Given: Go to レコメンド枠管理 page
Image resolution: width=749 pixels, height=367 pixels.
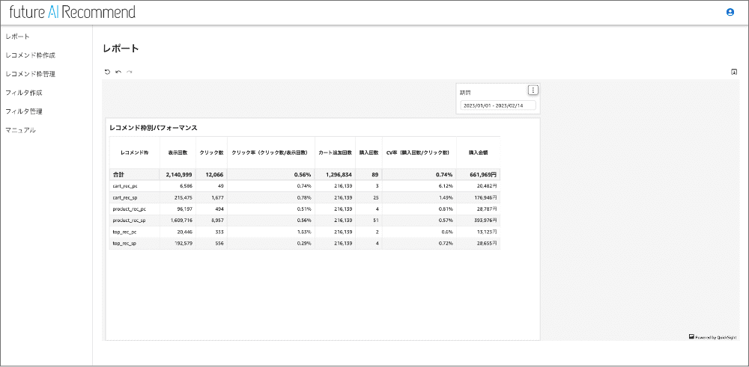Looking at the screenshot, I should click(30, 74).
